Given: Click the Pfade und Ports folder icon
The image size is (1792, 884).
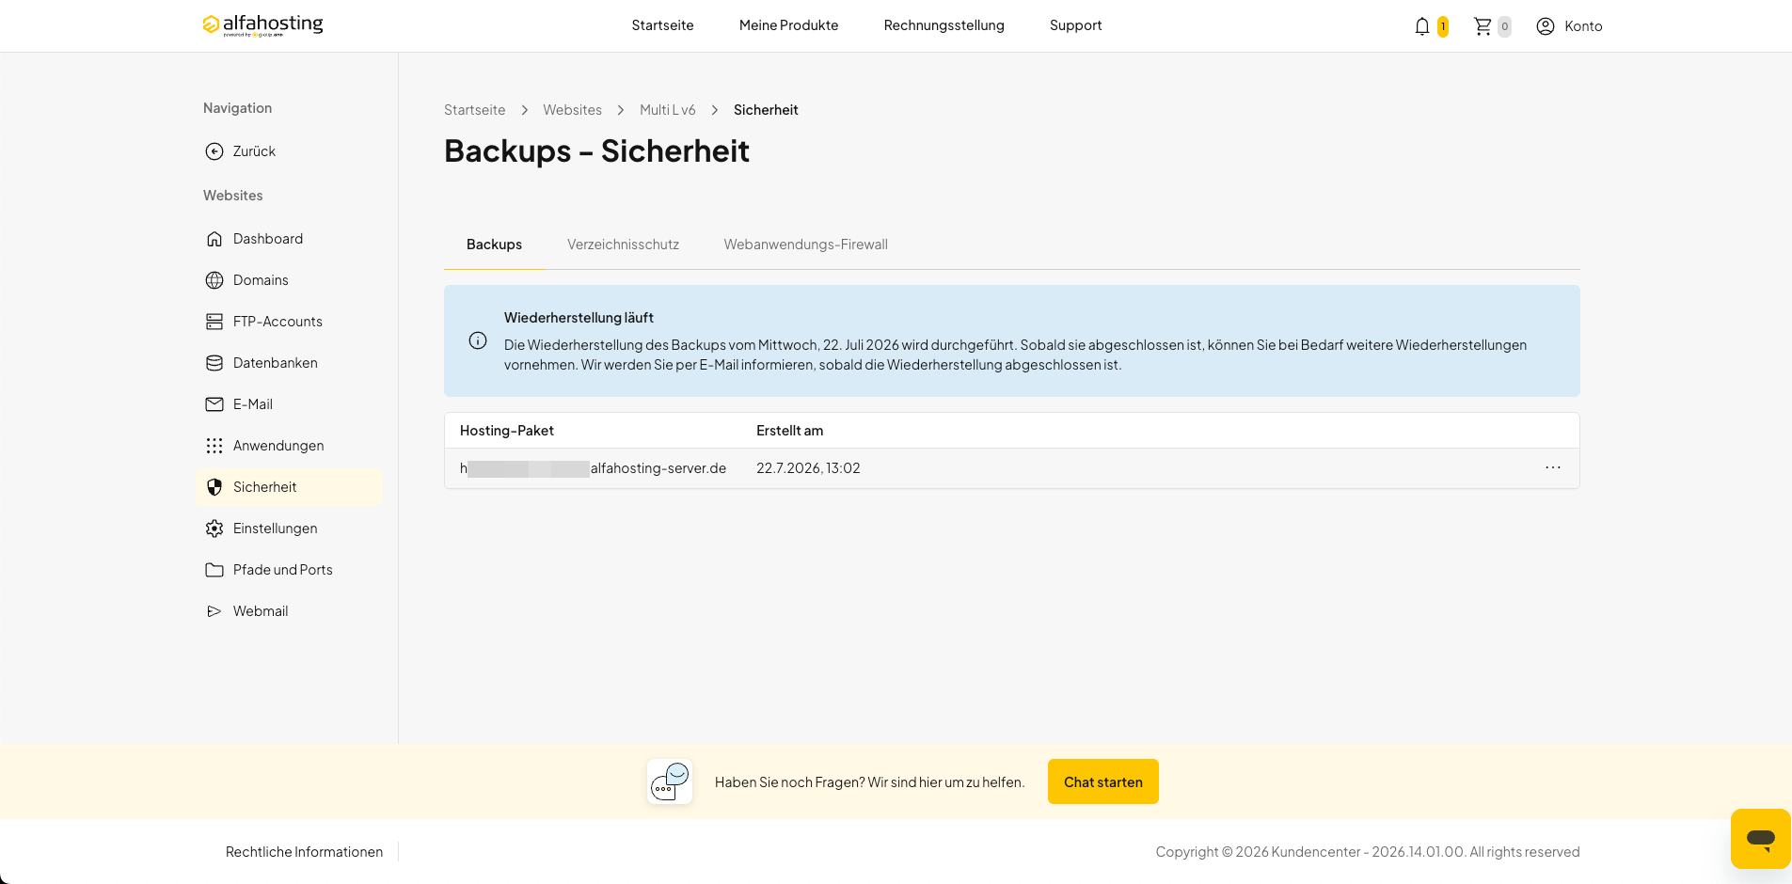Looking at the screenshot, I should click(214, 570).
